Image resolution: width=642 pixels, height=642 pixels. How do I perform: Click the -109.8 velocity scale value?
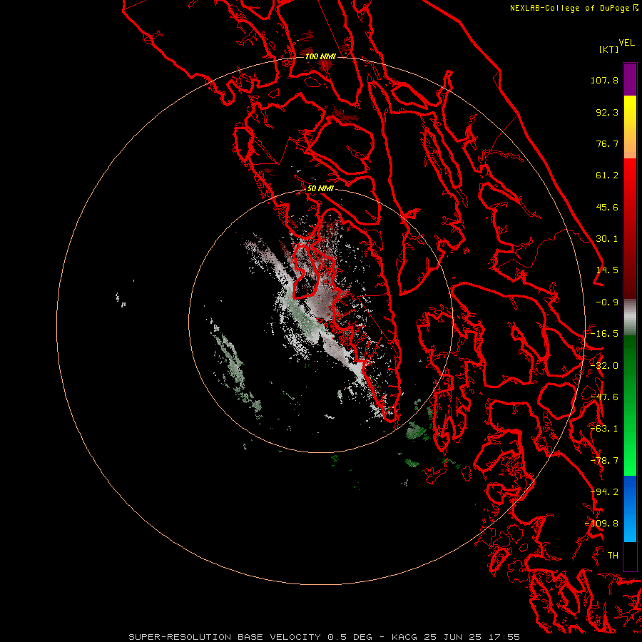[x=602, y=524]
